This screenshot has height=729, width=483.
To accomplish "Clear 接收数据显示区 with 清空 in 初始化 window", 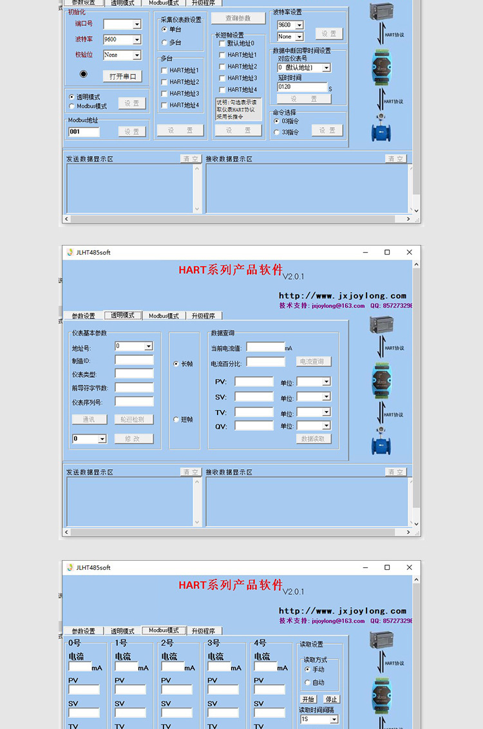I will click(396, 159).
